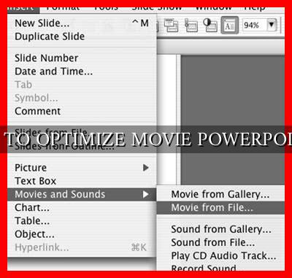
Task: Open the zoom percentage dropdown arrow
Action: pos(272,25)
